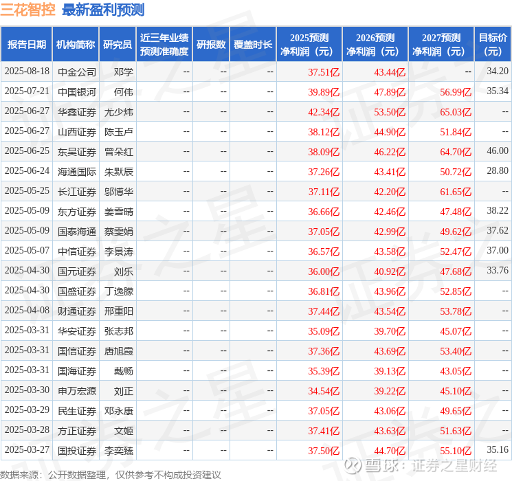
Task: Select the 目标价 column header
Action: (493, 45)
